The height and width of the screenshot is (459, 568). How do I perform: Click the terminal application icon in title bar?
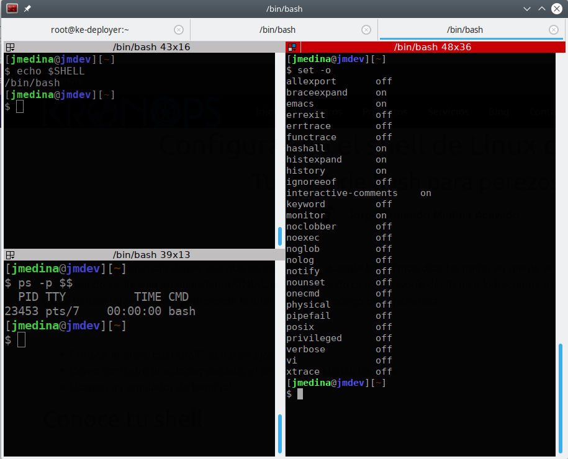point(12,9)
